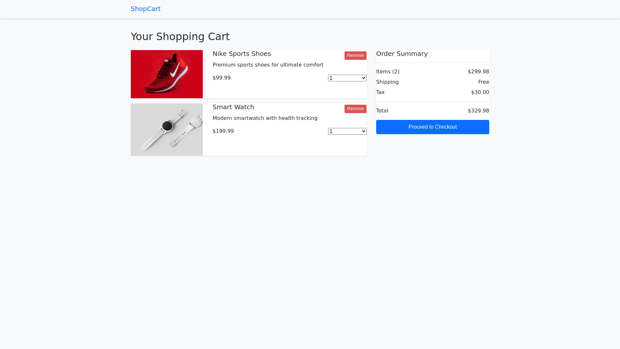Click the $329.98 order total
The image size is (620, 349).
[478, 111]
